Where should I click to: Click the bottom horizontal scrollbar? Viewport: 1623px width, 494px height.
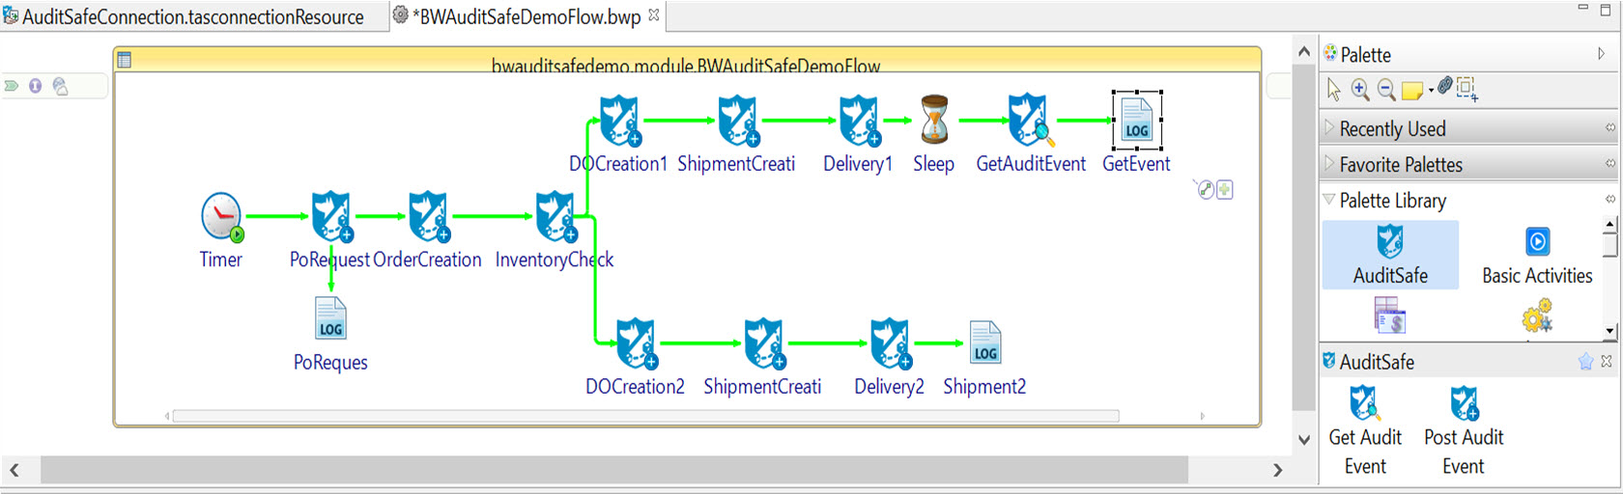(x=614, y=470)
